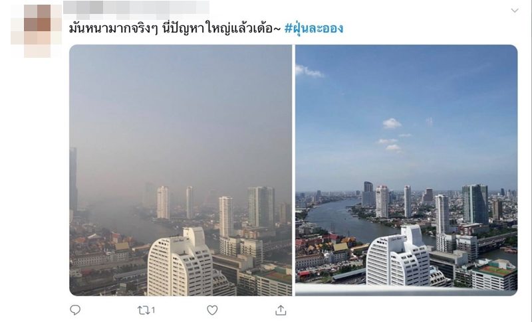
Task: Open the #ฝุ่นละออง hashtag link
Action: (x=313, y=29)
